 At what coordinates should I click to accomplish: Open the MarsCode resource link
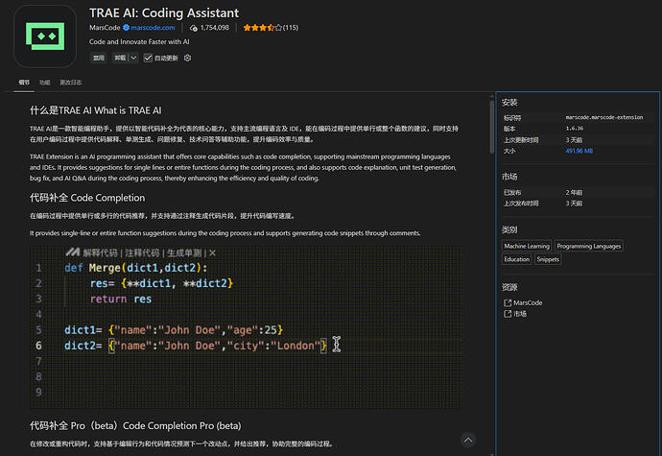[x=528, y=302]
